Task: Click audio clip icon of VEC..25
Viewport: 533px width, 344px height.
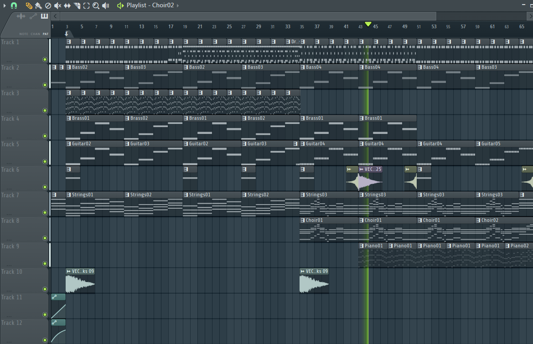Action: [x=362, y=169]
